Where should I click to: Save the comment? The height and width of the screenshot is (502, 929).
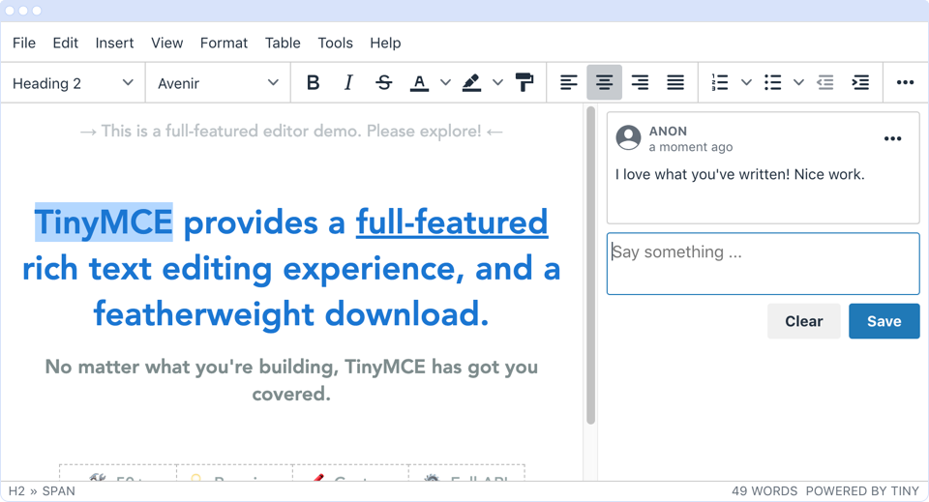[x=884, y=321]
